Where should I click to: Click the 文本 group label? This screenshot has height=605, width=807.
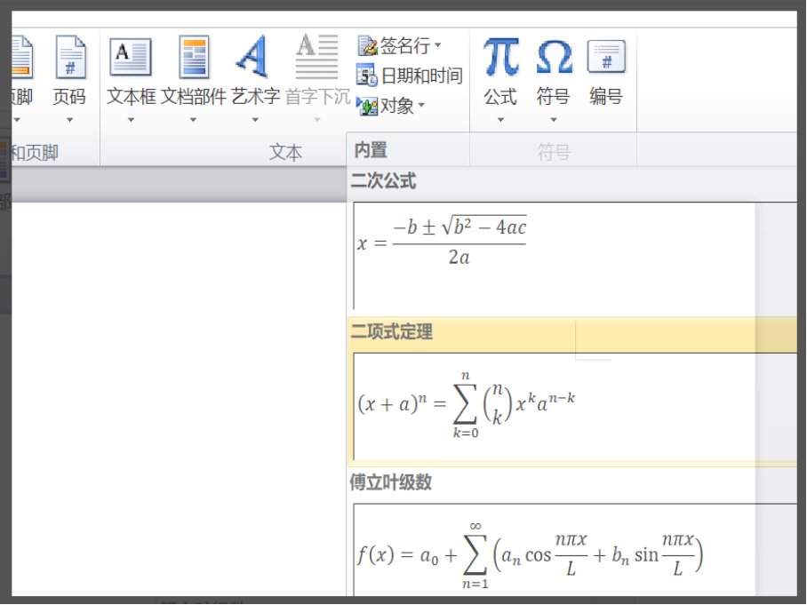point(285,151)
